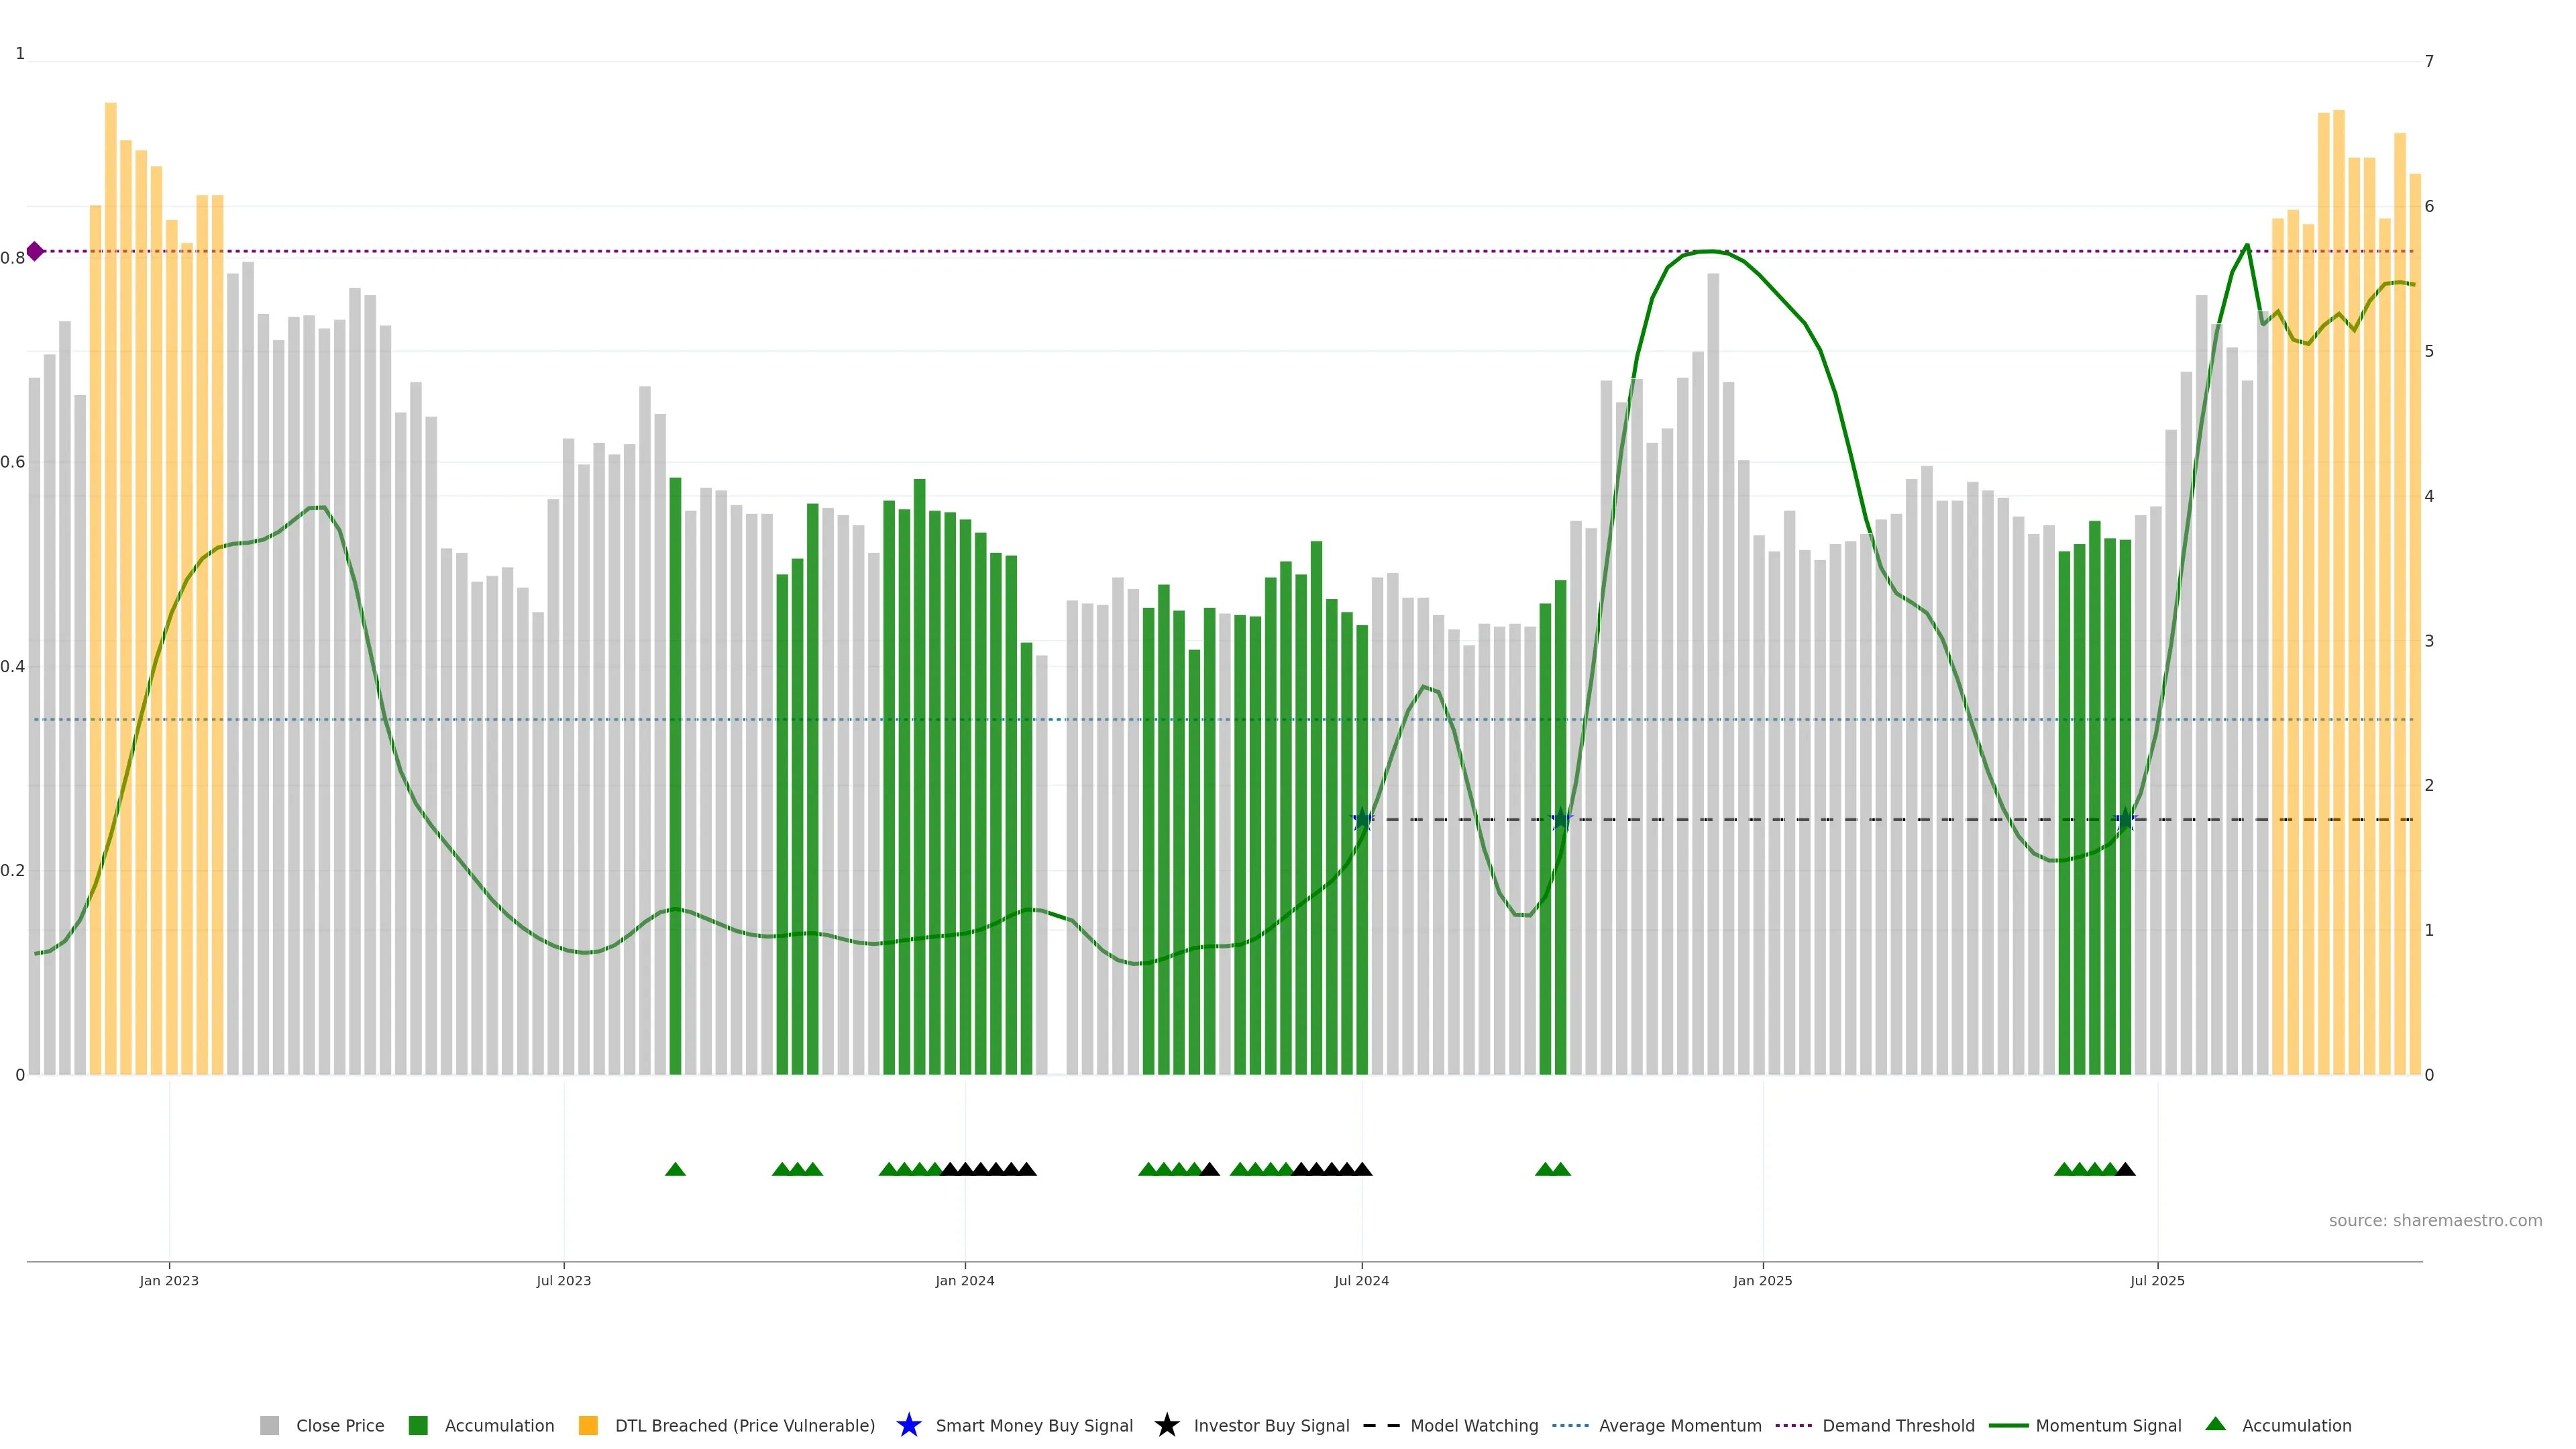Click the orange DTL Breached legend swatch
2576x1449 pixels.
(588, 1426)
